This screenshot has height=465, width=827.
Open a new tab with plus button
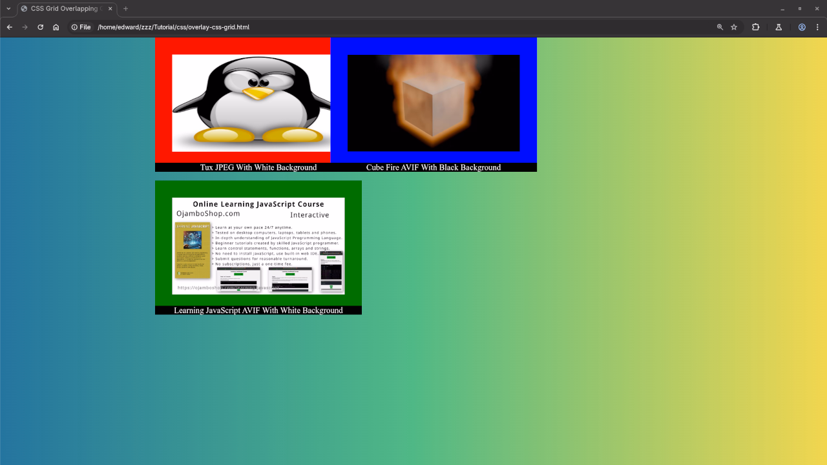point(125,8)
